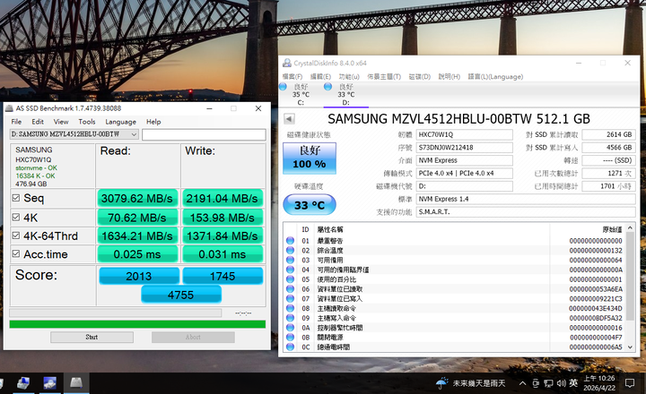This screenshot has width=646, height=394.
Task: Click the Seq read result 3079.62 MB/s
Action: [x=137, y=198]
